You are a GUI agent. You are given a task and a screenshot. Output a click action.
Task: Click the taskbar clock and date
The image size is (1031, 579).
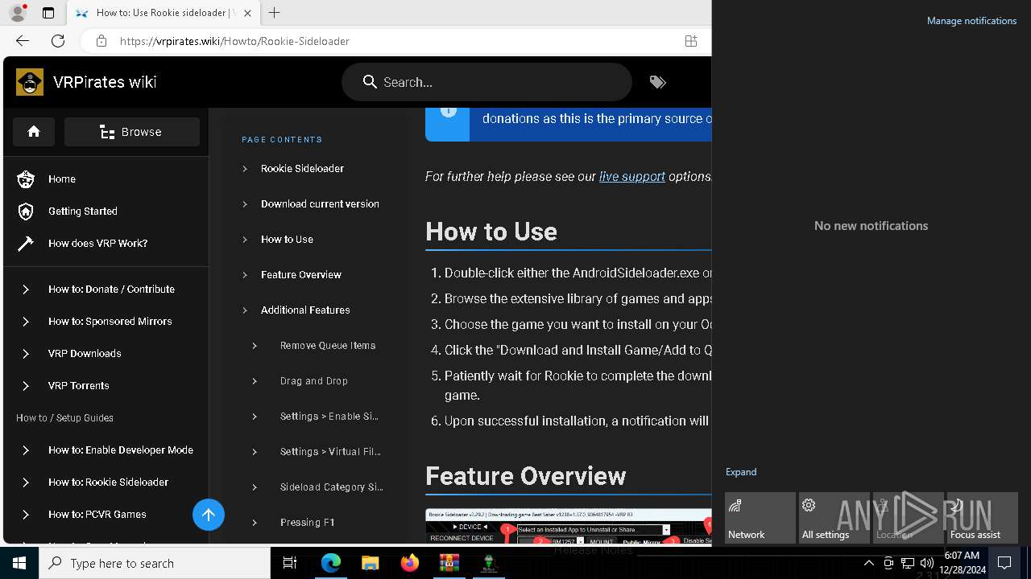tap(962, 563)
